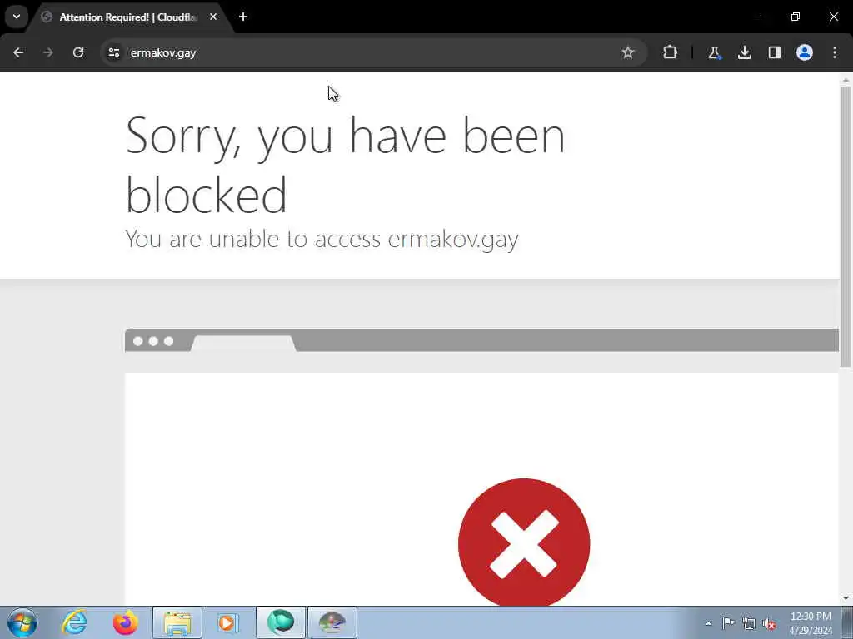
Task: Click the page vertical scrollbar thumb
Action: 846,226
